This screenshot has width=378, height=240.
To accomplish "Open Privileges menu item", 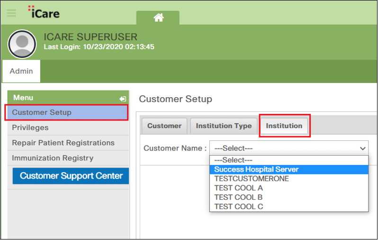I will click(30, 128).
